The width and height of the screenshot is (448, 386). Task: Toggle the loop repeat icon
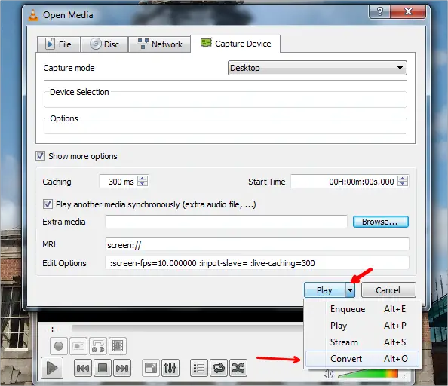click(x=219, y=369)
